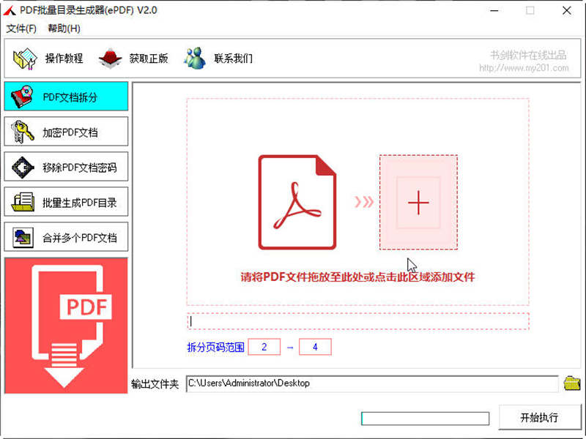Click the 操作教程 tutorial icon
The height and width of the screenshot is (439, 586).
pos(25,59)
